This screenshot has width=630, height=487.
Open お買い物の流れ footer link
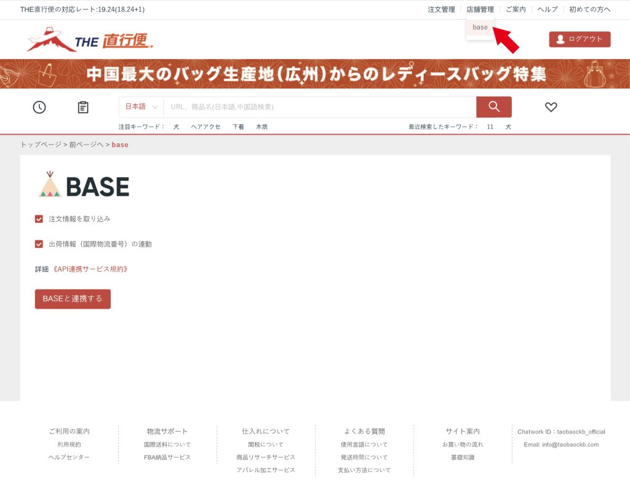(463, 445)
